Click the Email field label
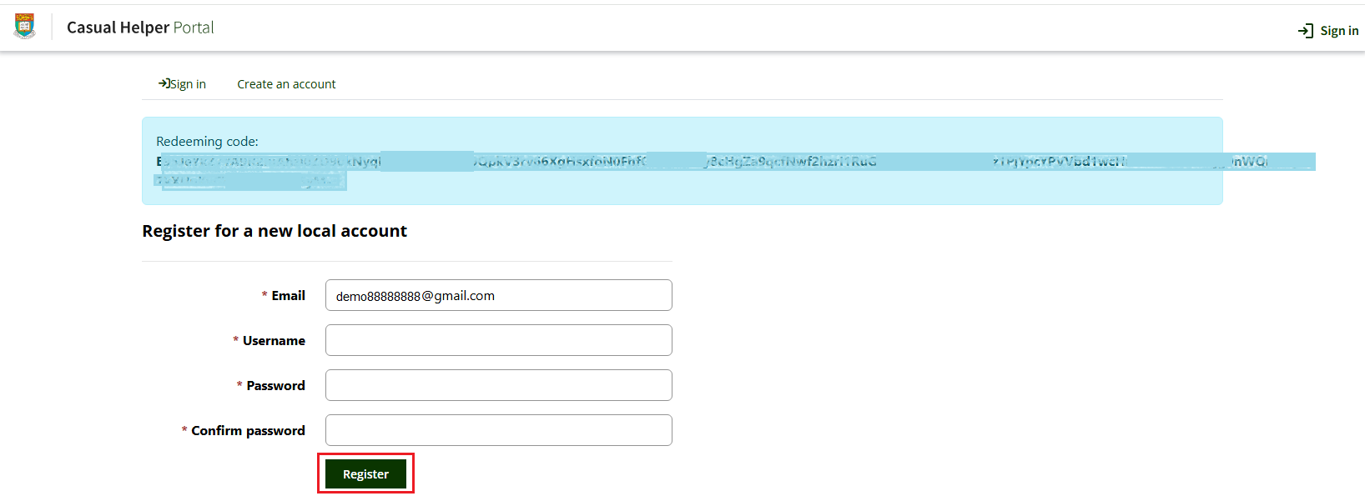This screenshot has width=1365, height=496. 288,296
